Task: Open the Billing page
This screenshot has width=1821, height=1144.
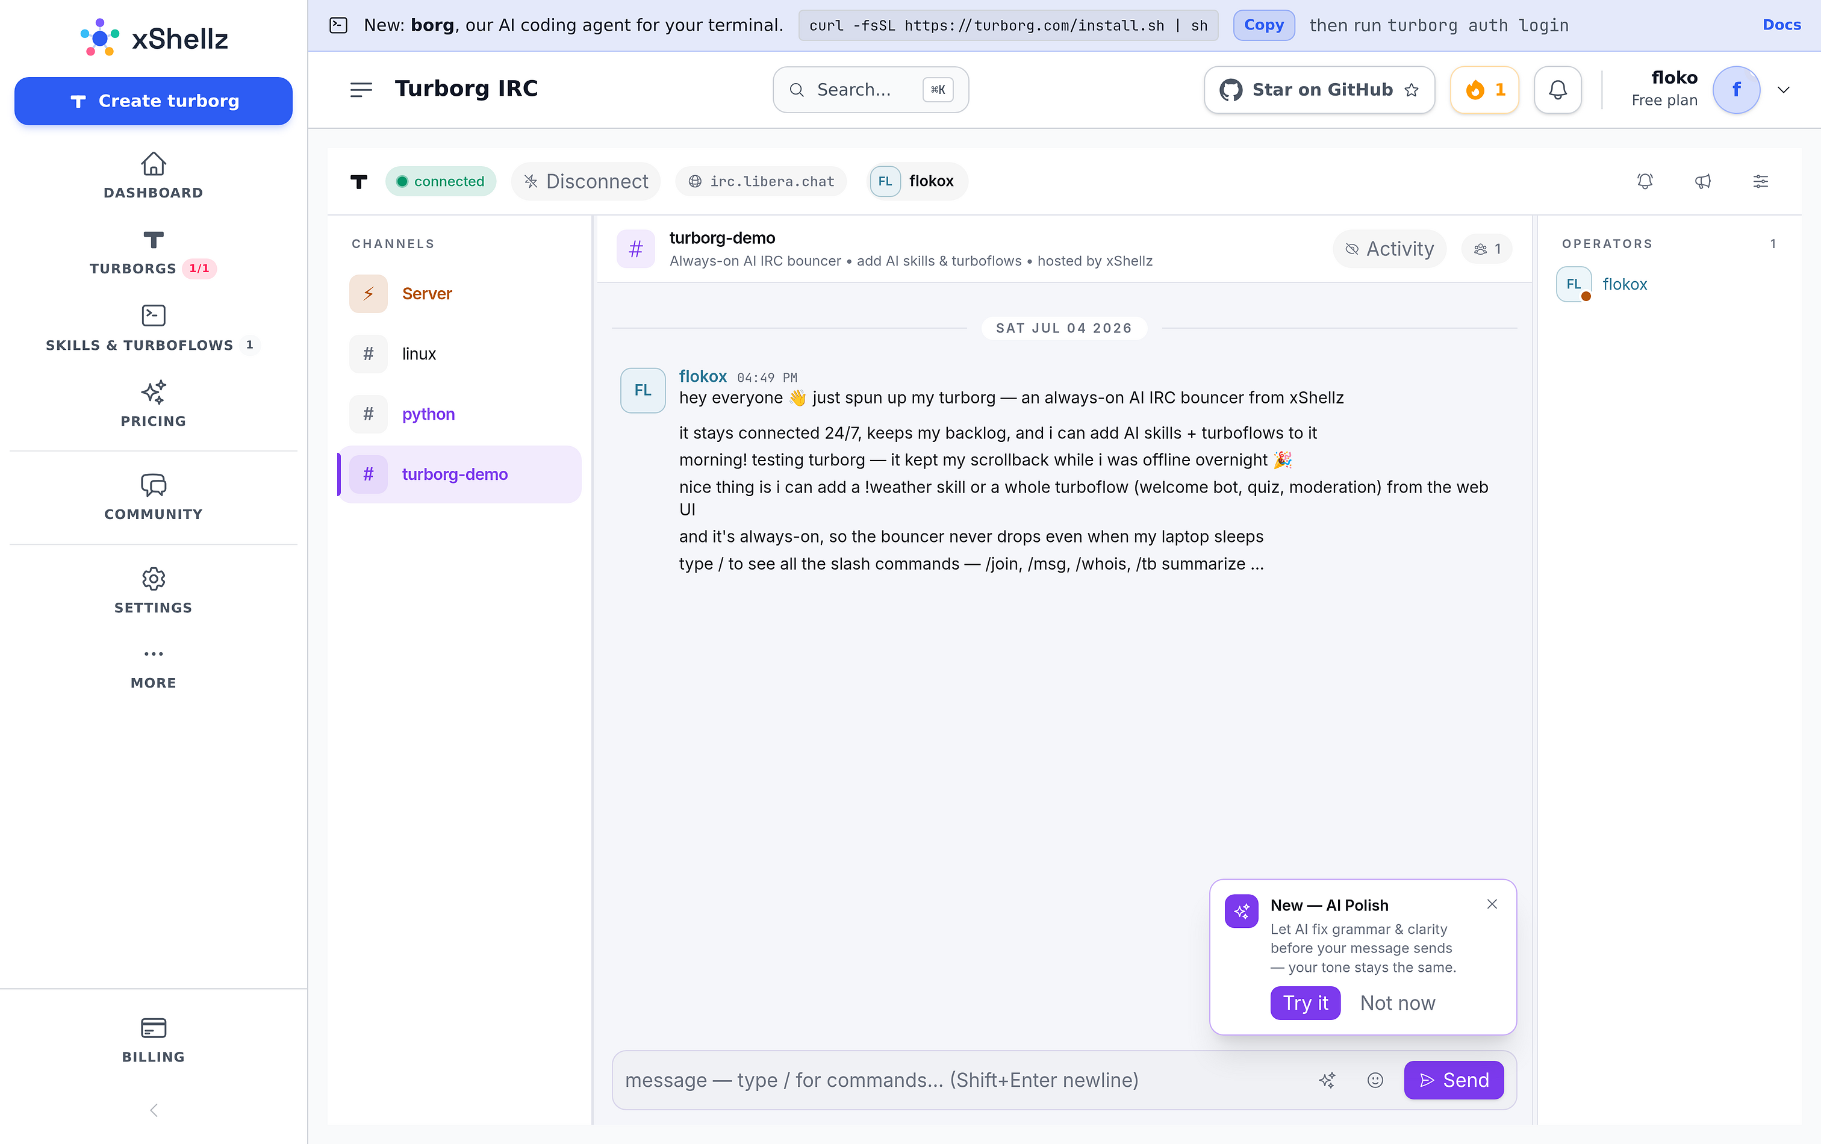Action: tap(154, 1040)
